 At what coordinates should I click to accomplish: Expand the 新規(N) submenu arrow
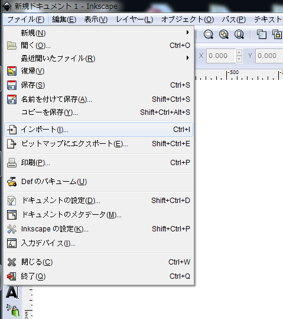click(x=187, y=33)
